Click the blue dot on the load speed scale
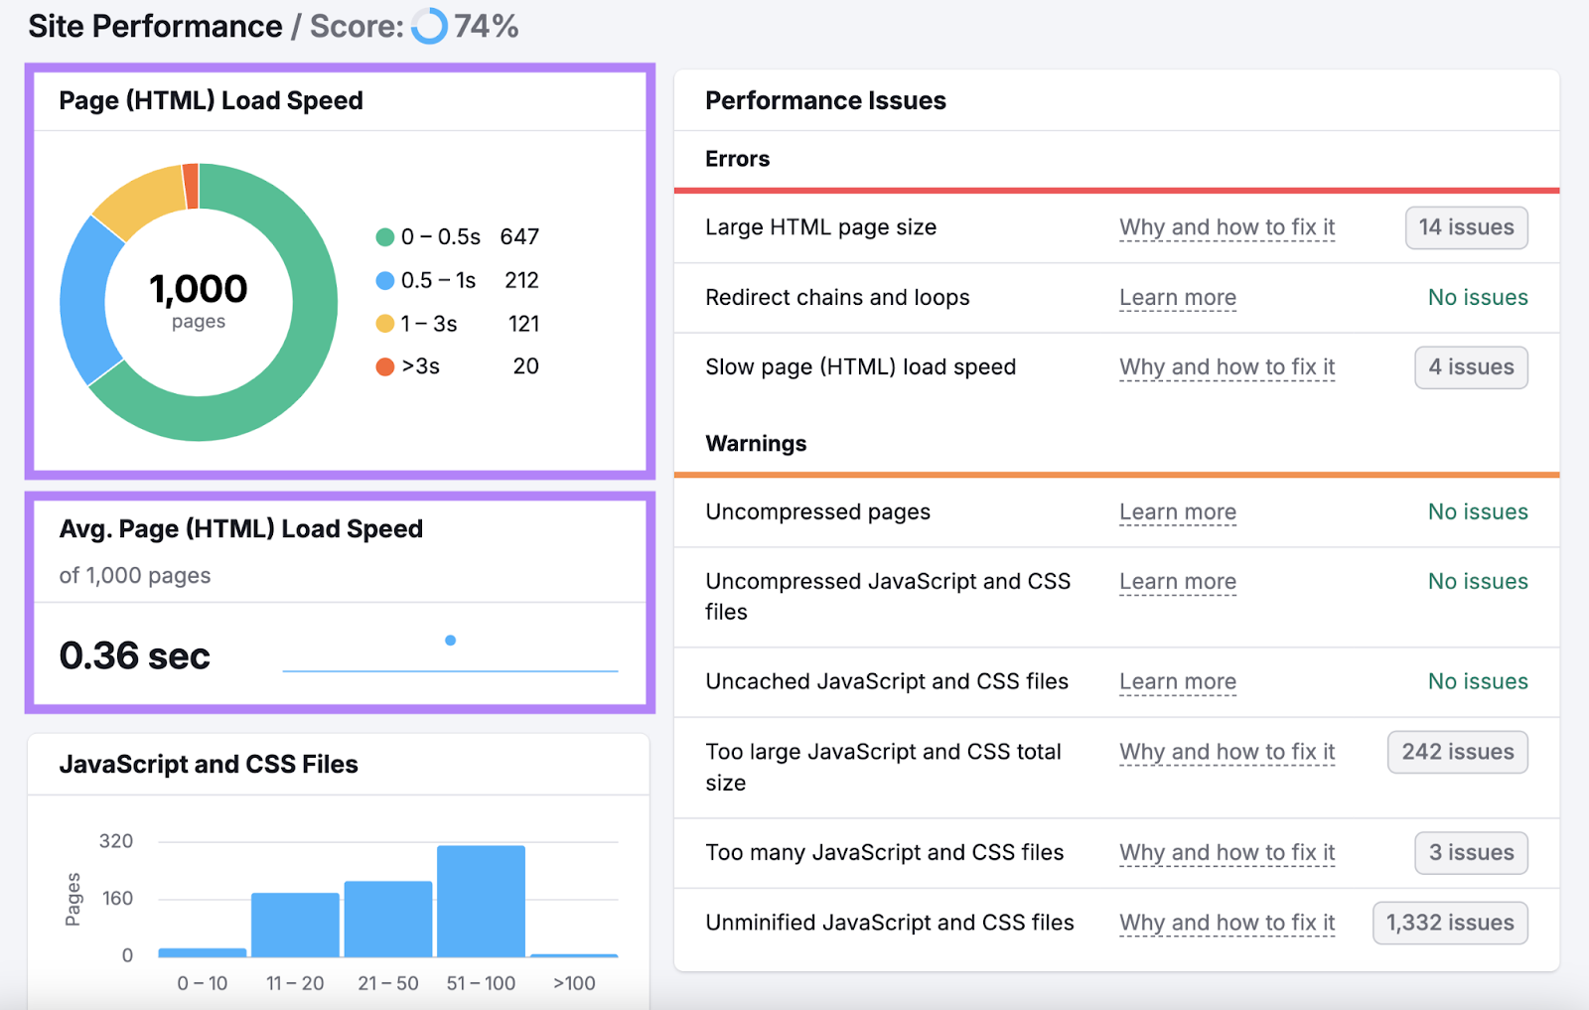Viewport: 1589px width, 1010px height. coord(451,641)
